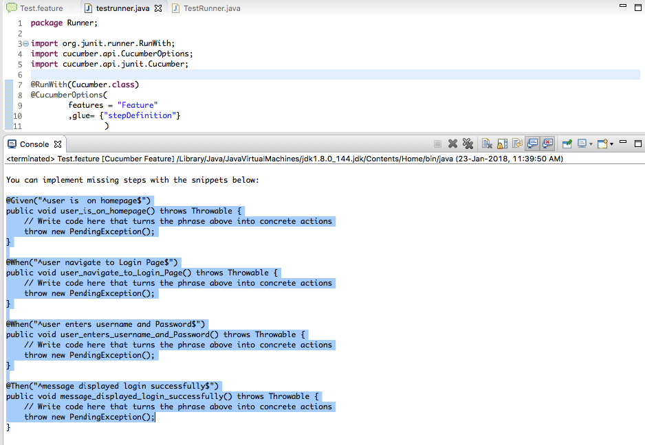Open a new console

pyautogui.click(x=602, y=144)
